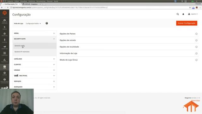202x114 pixels.
Task: Expand the GERAL configuration section
Action: click(x=34, y=33)
